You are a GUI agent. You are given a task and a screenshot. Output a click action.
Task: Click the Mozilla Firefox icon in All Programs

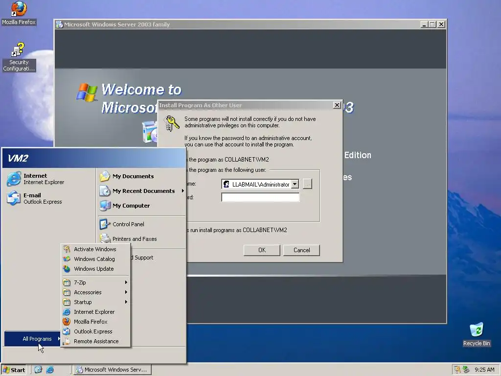click(67, 322)
